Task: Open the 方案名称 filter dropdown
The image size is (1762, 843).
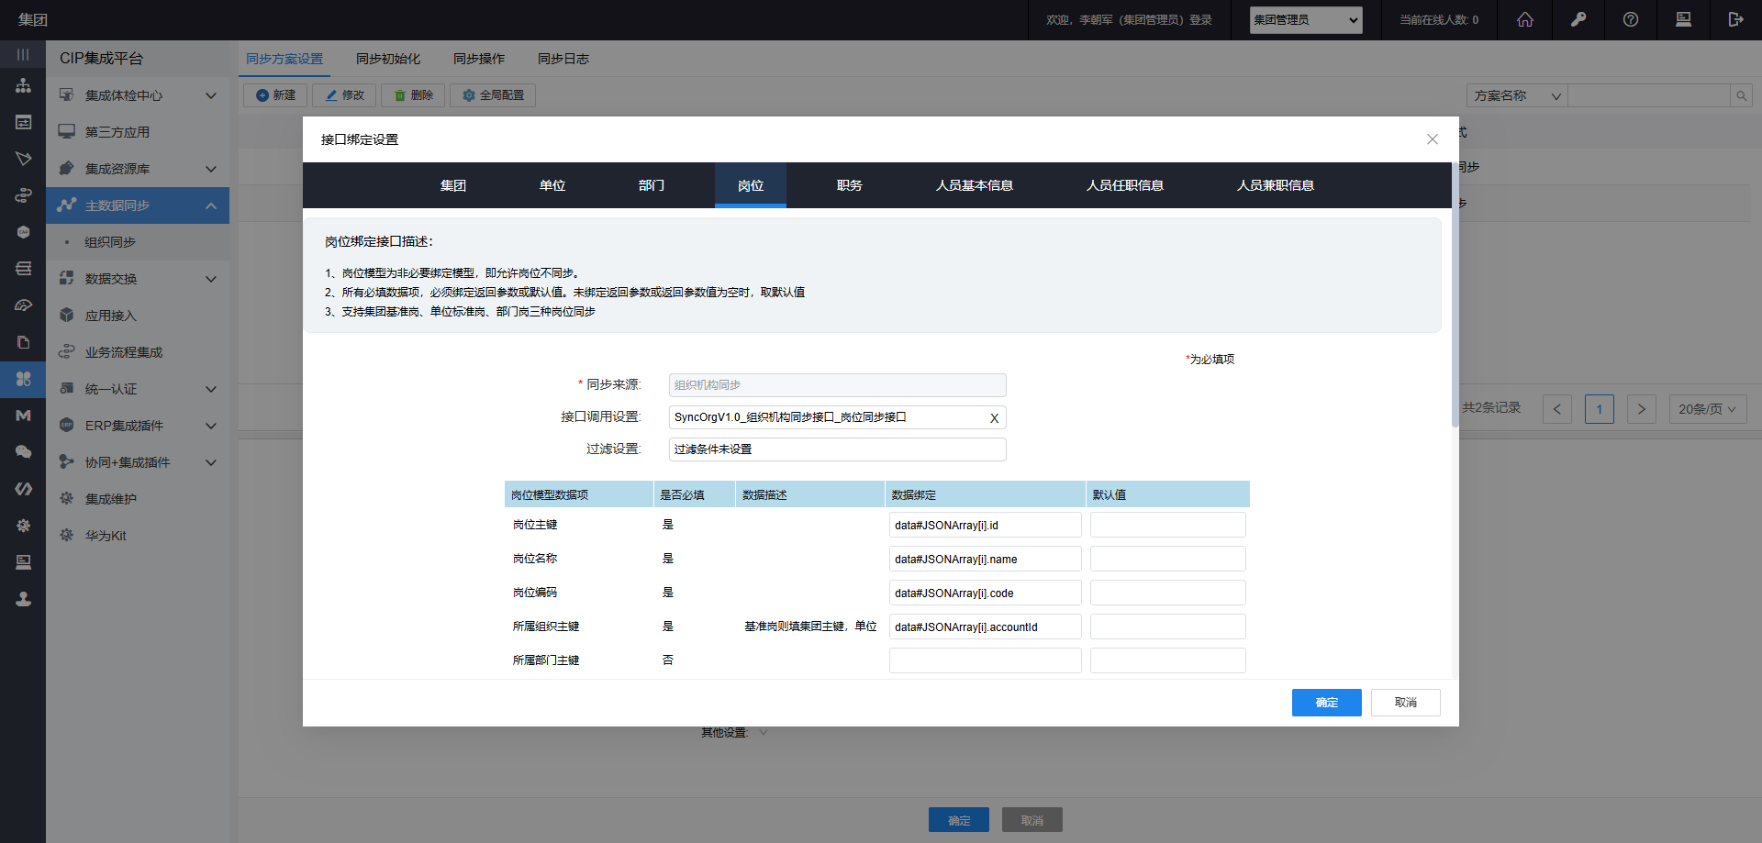Action: coord(1516,95)
